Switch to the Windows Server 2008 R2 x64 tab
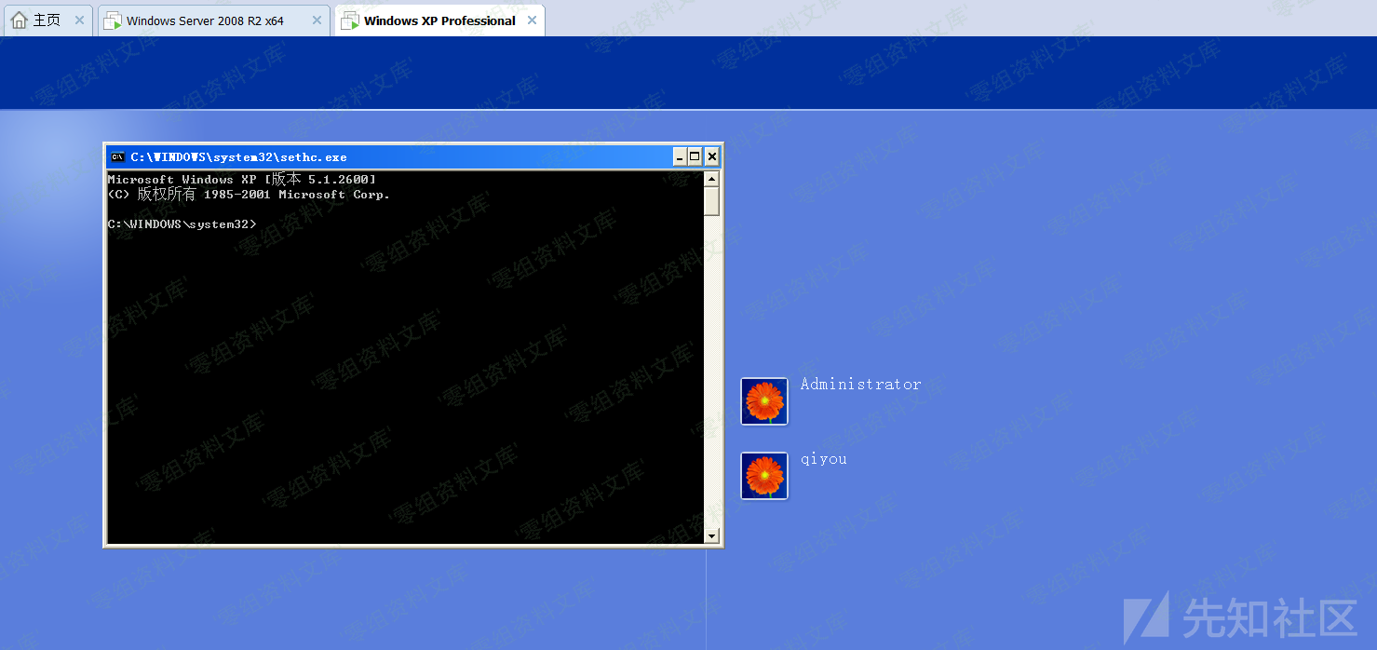The image size is (1377, 650). click(x=205, y=20)
